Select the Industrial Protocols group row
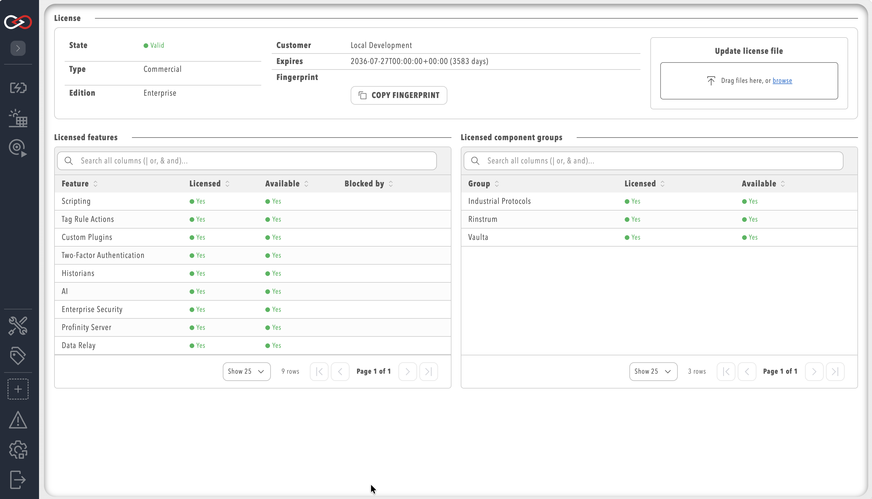872x499 pixels. click(659, 202)
